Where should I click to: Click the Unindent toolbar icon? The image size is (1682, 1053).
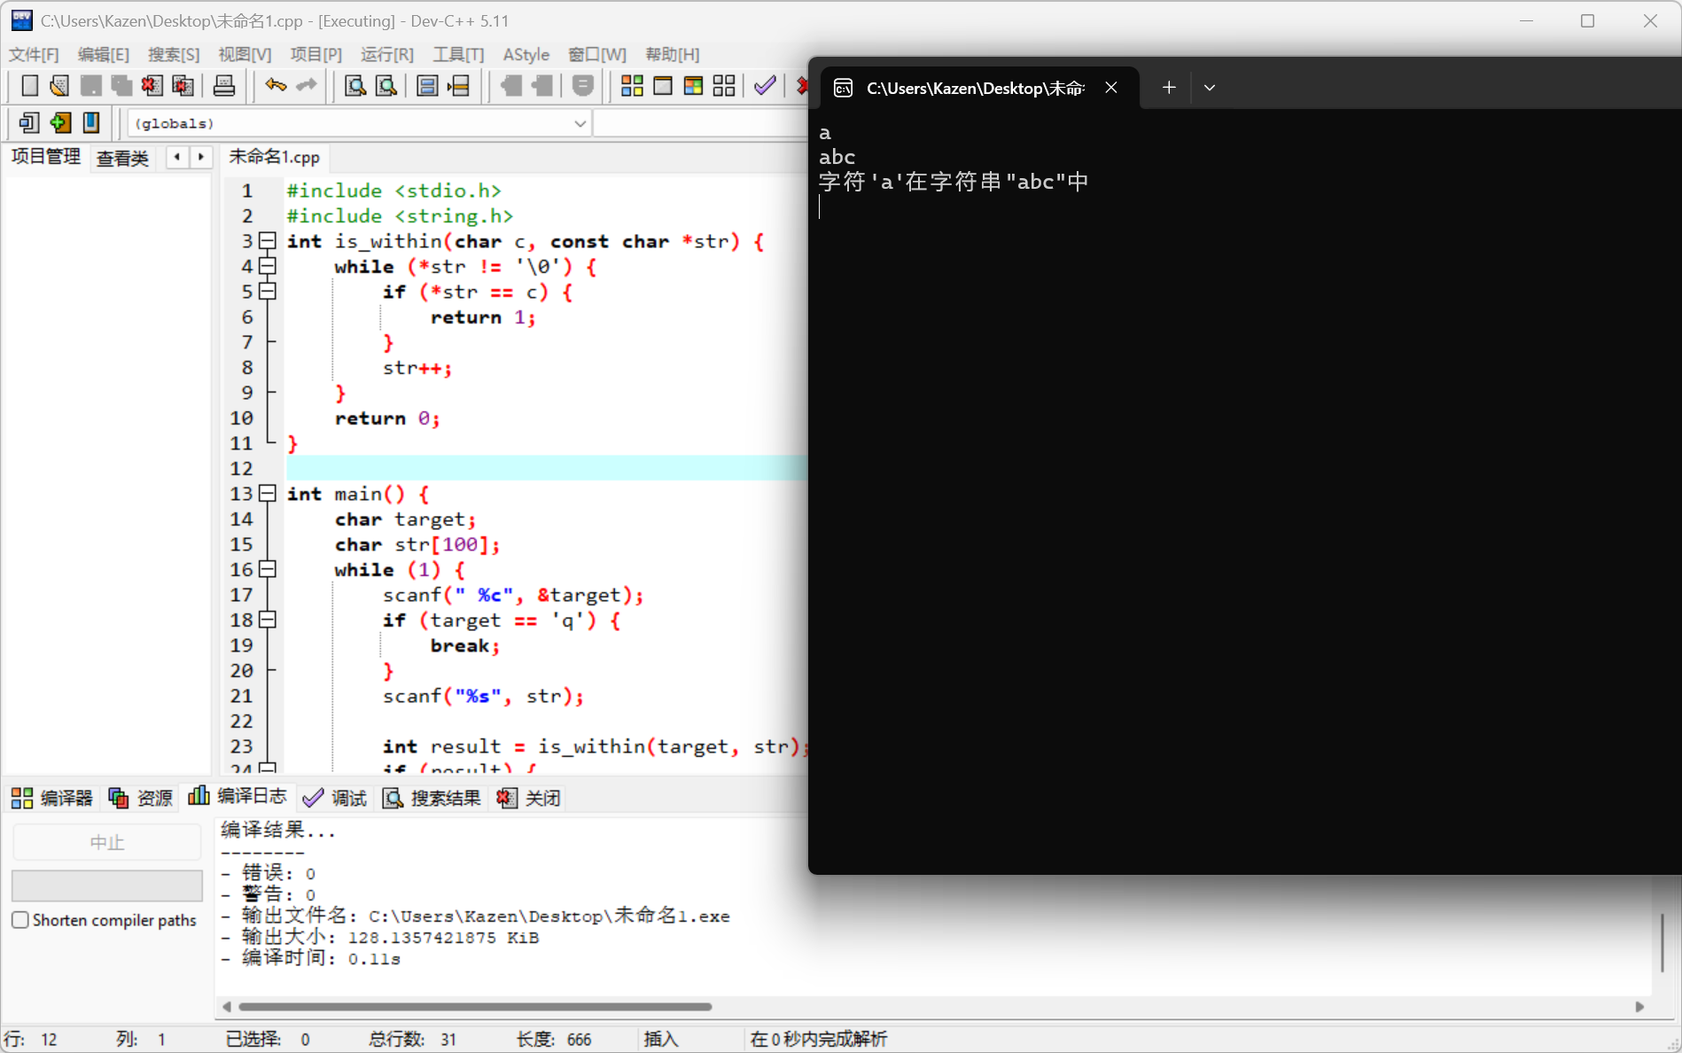[x=511, y=86]
